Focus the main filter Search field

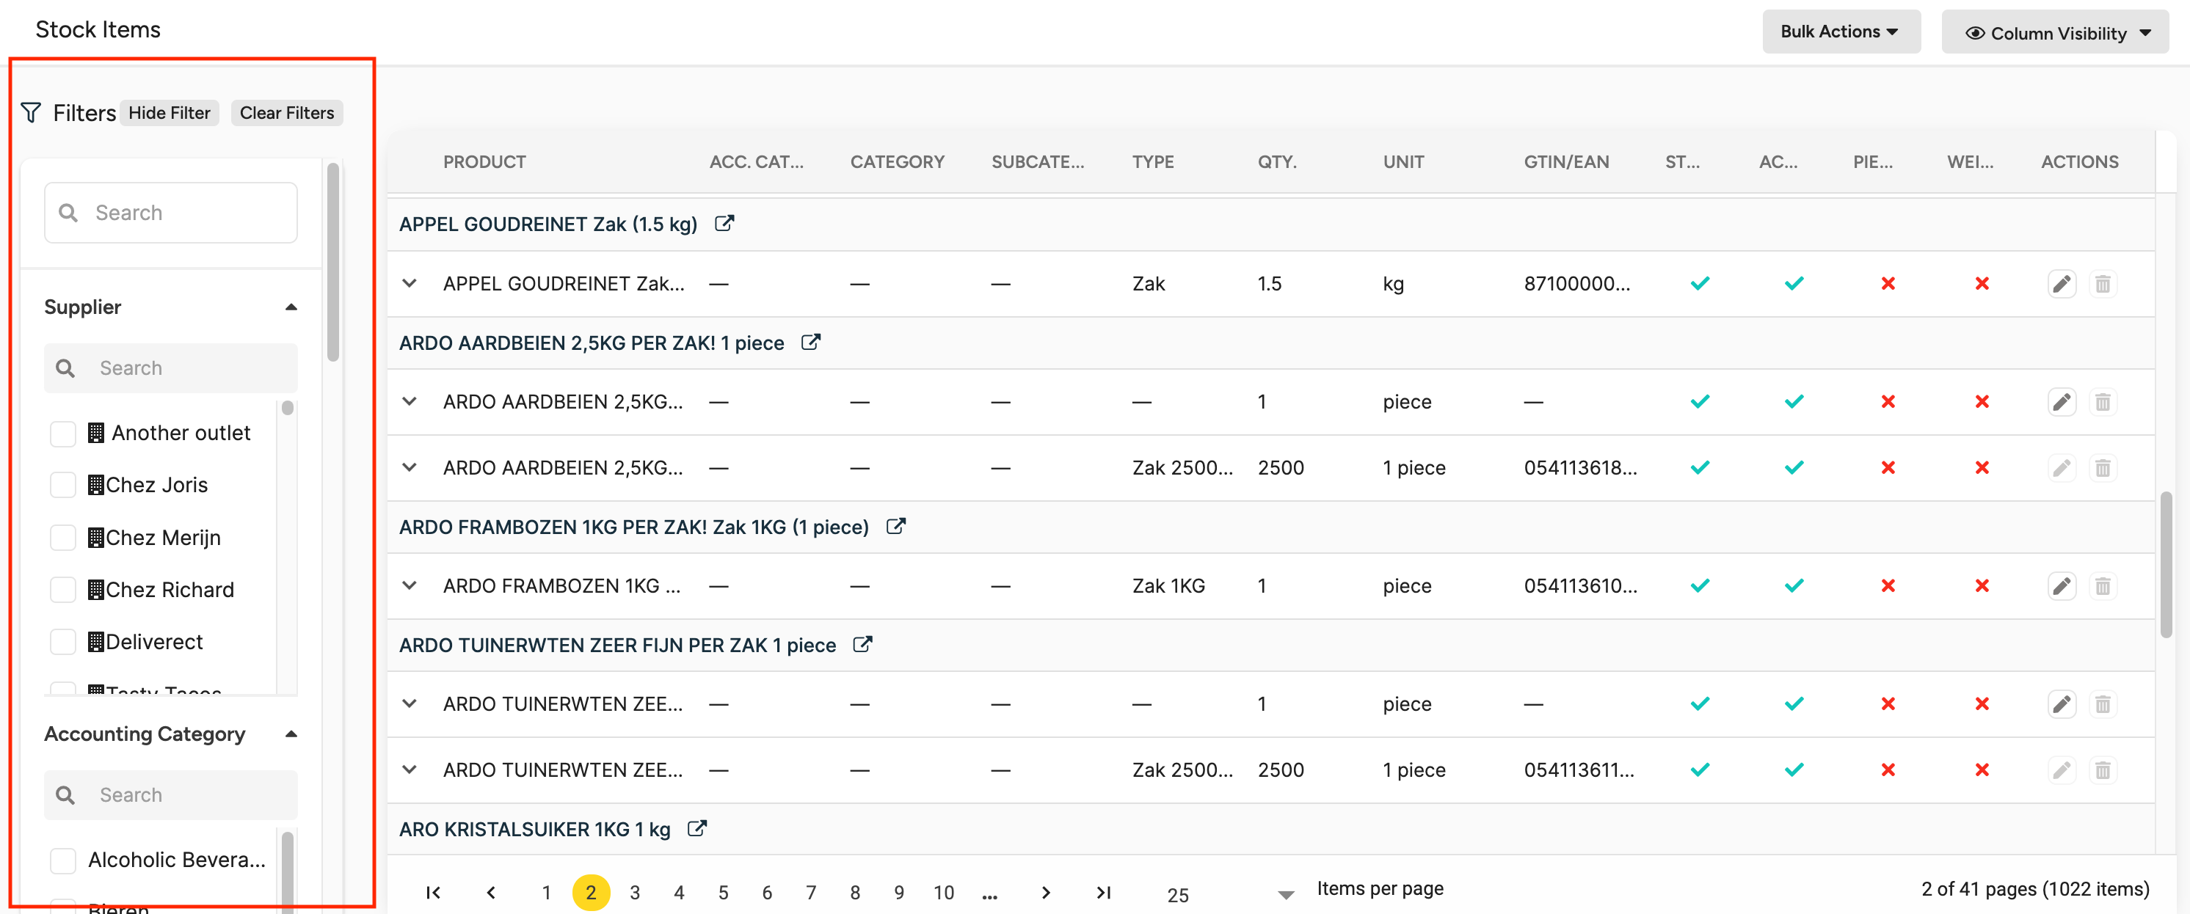click(x=171, y=213)
